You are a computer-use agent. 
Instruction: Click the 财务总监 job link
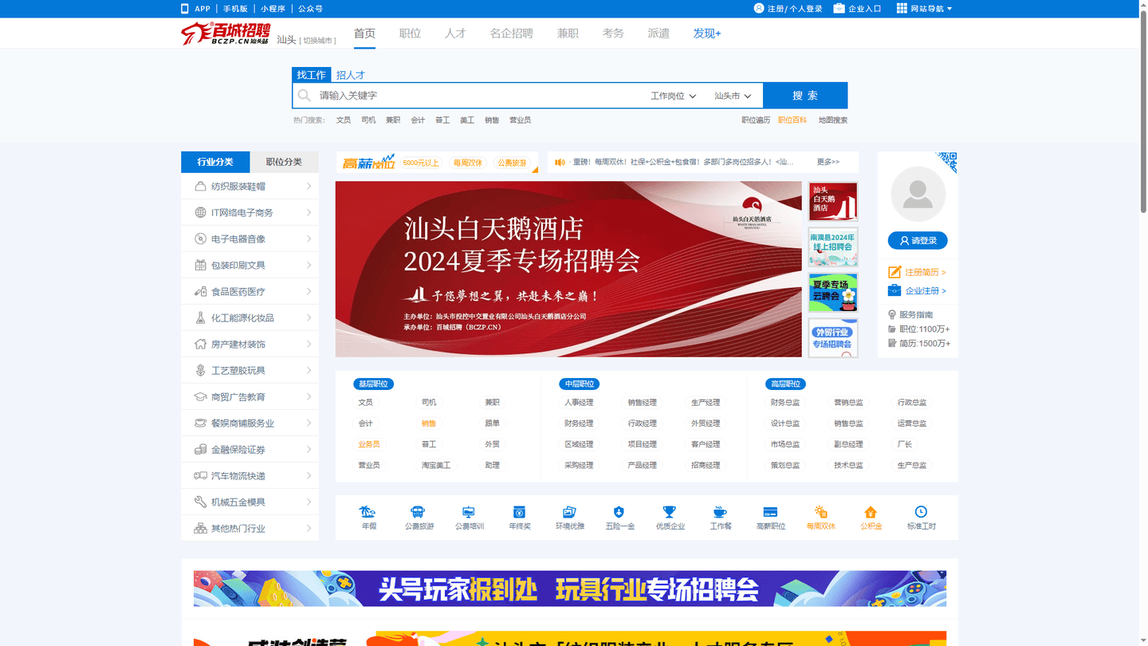[784, 403]
